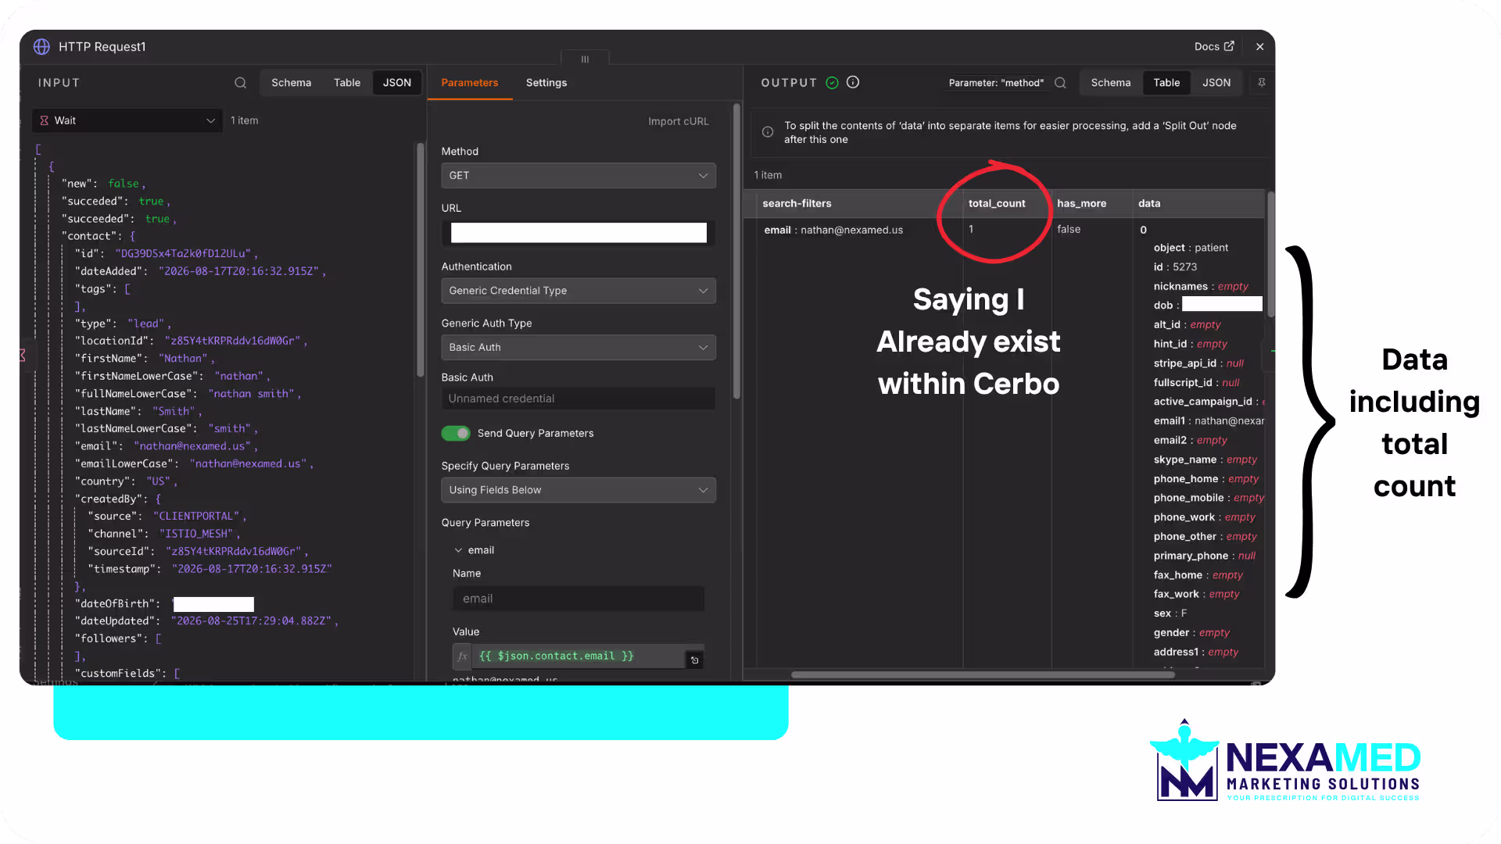Click the parameters panel vertical scrollbar
Screen dimensions: 1501x844
736,252
